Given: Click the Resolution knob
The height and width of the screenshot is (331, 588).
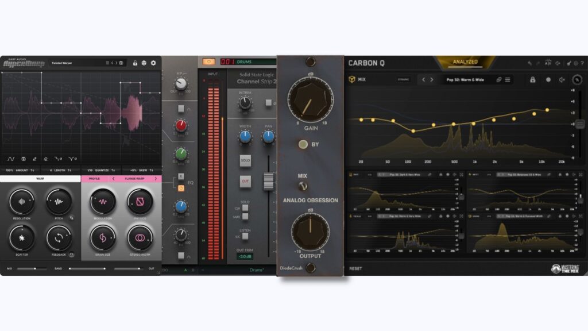Looking at the screenshot, I should click(22, 202).
